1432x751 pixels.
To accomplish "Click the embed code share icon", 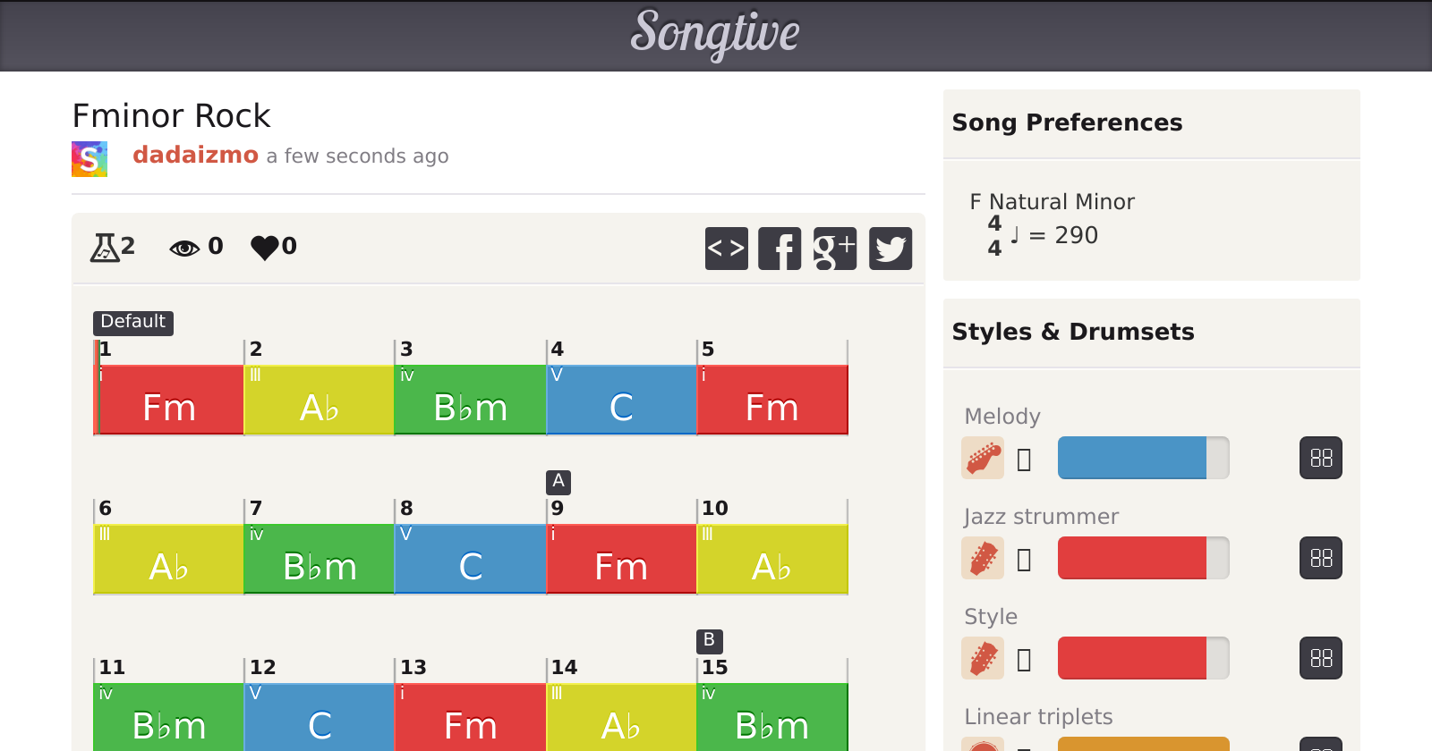I will click(x=726, y=249).
